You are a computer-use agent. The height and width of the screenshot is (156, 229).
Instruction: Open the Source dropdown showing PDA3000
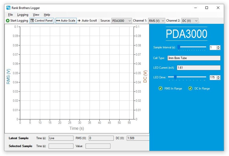coord(121,21)
